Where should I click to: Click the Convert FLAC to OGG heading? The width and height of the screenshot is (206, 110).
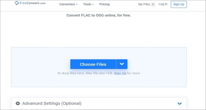(99, 15)
